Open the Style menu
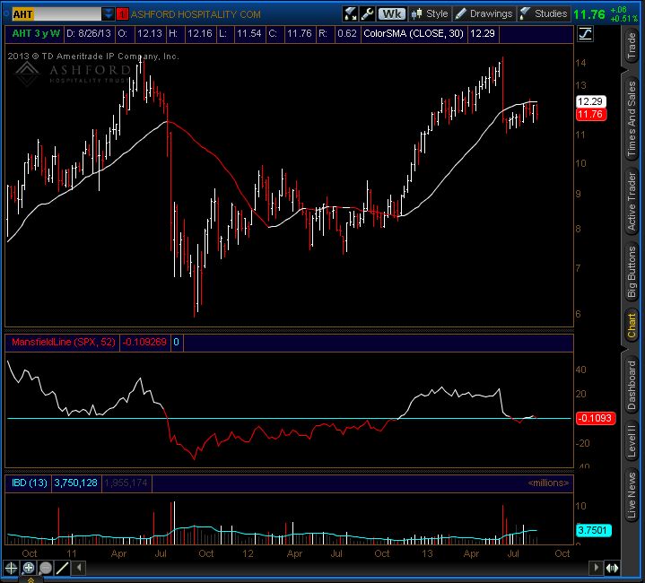 [430, 14]
